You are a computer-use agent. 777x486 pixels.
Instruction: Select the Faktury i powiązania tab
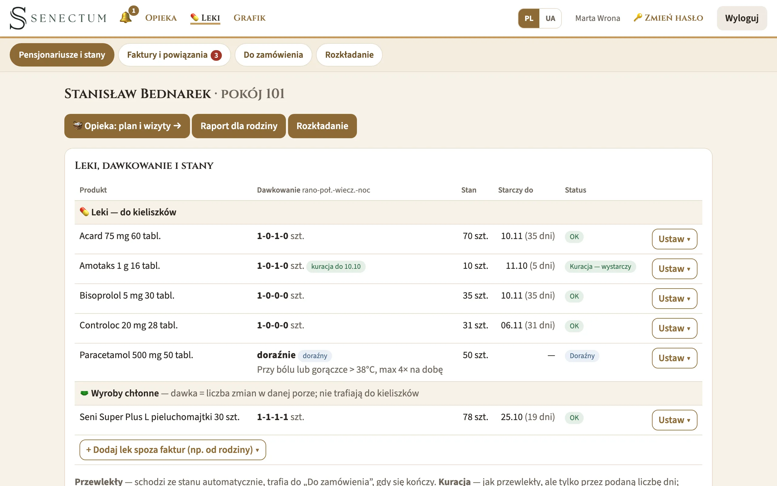click(x=174, y=55)
